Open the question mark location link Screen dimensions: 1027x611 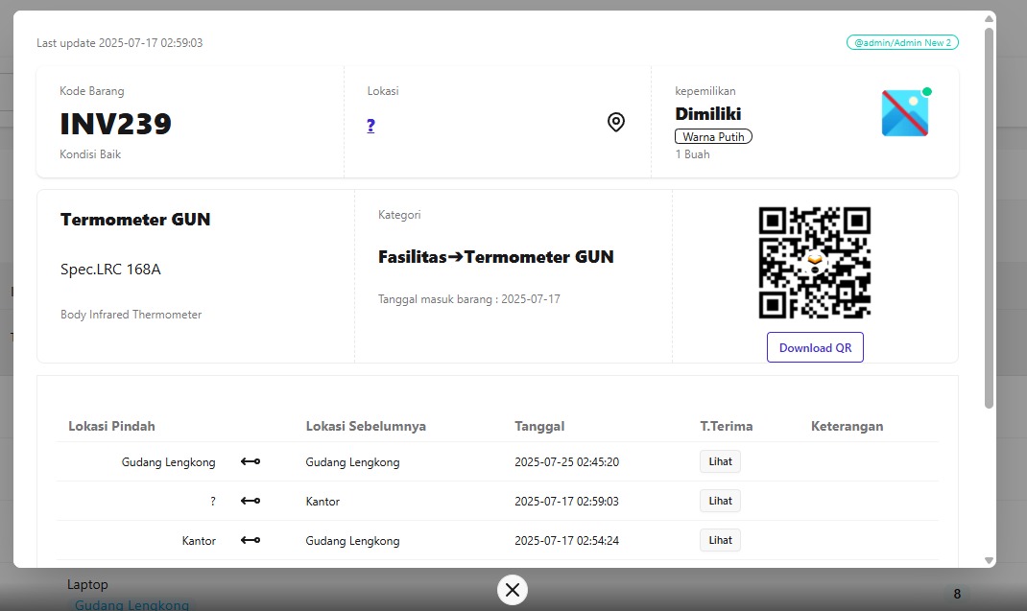point(370,125)
